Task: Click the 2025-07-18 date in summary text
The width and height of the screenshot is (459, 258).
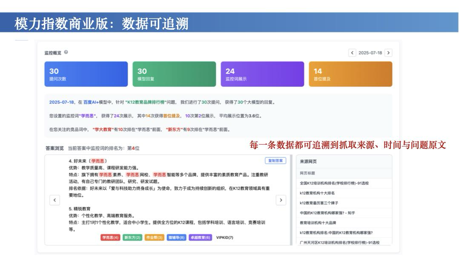Action: 61,102
